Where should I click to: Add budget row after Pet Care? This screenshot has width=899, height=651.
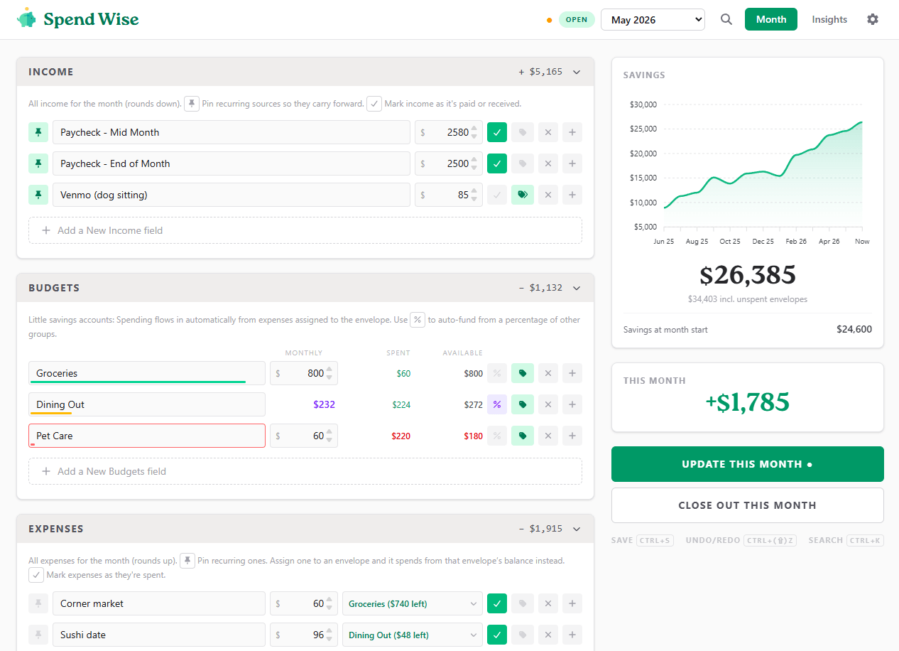572,436
